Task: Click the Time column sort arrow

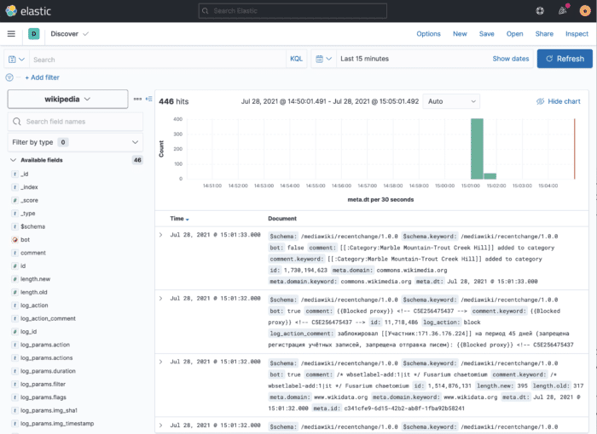Action: click(188, 220)
